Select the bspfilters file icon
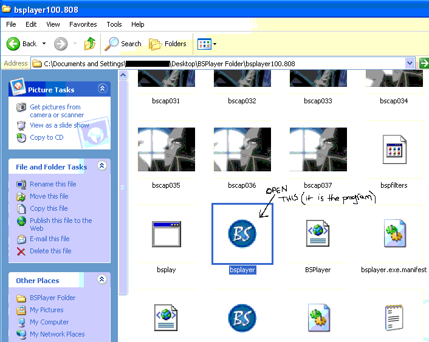This screenshot has height=342, width=429. (x=394, y=149)
